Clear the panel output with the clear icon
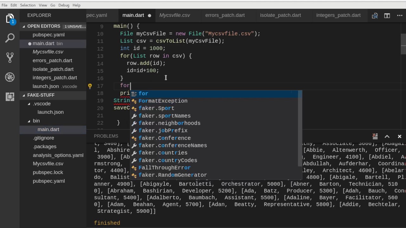The width and height of the screenshot is (406, 228). [375, 136]
